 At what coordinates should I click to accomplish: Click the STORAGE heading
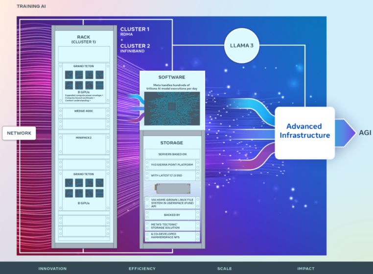171,143
